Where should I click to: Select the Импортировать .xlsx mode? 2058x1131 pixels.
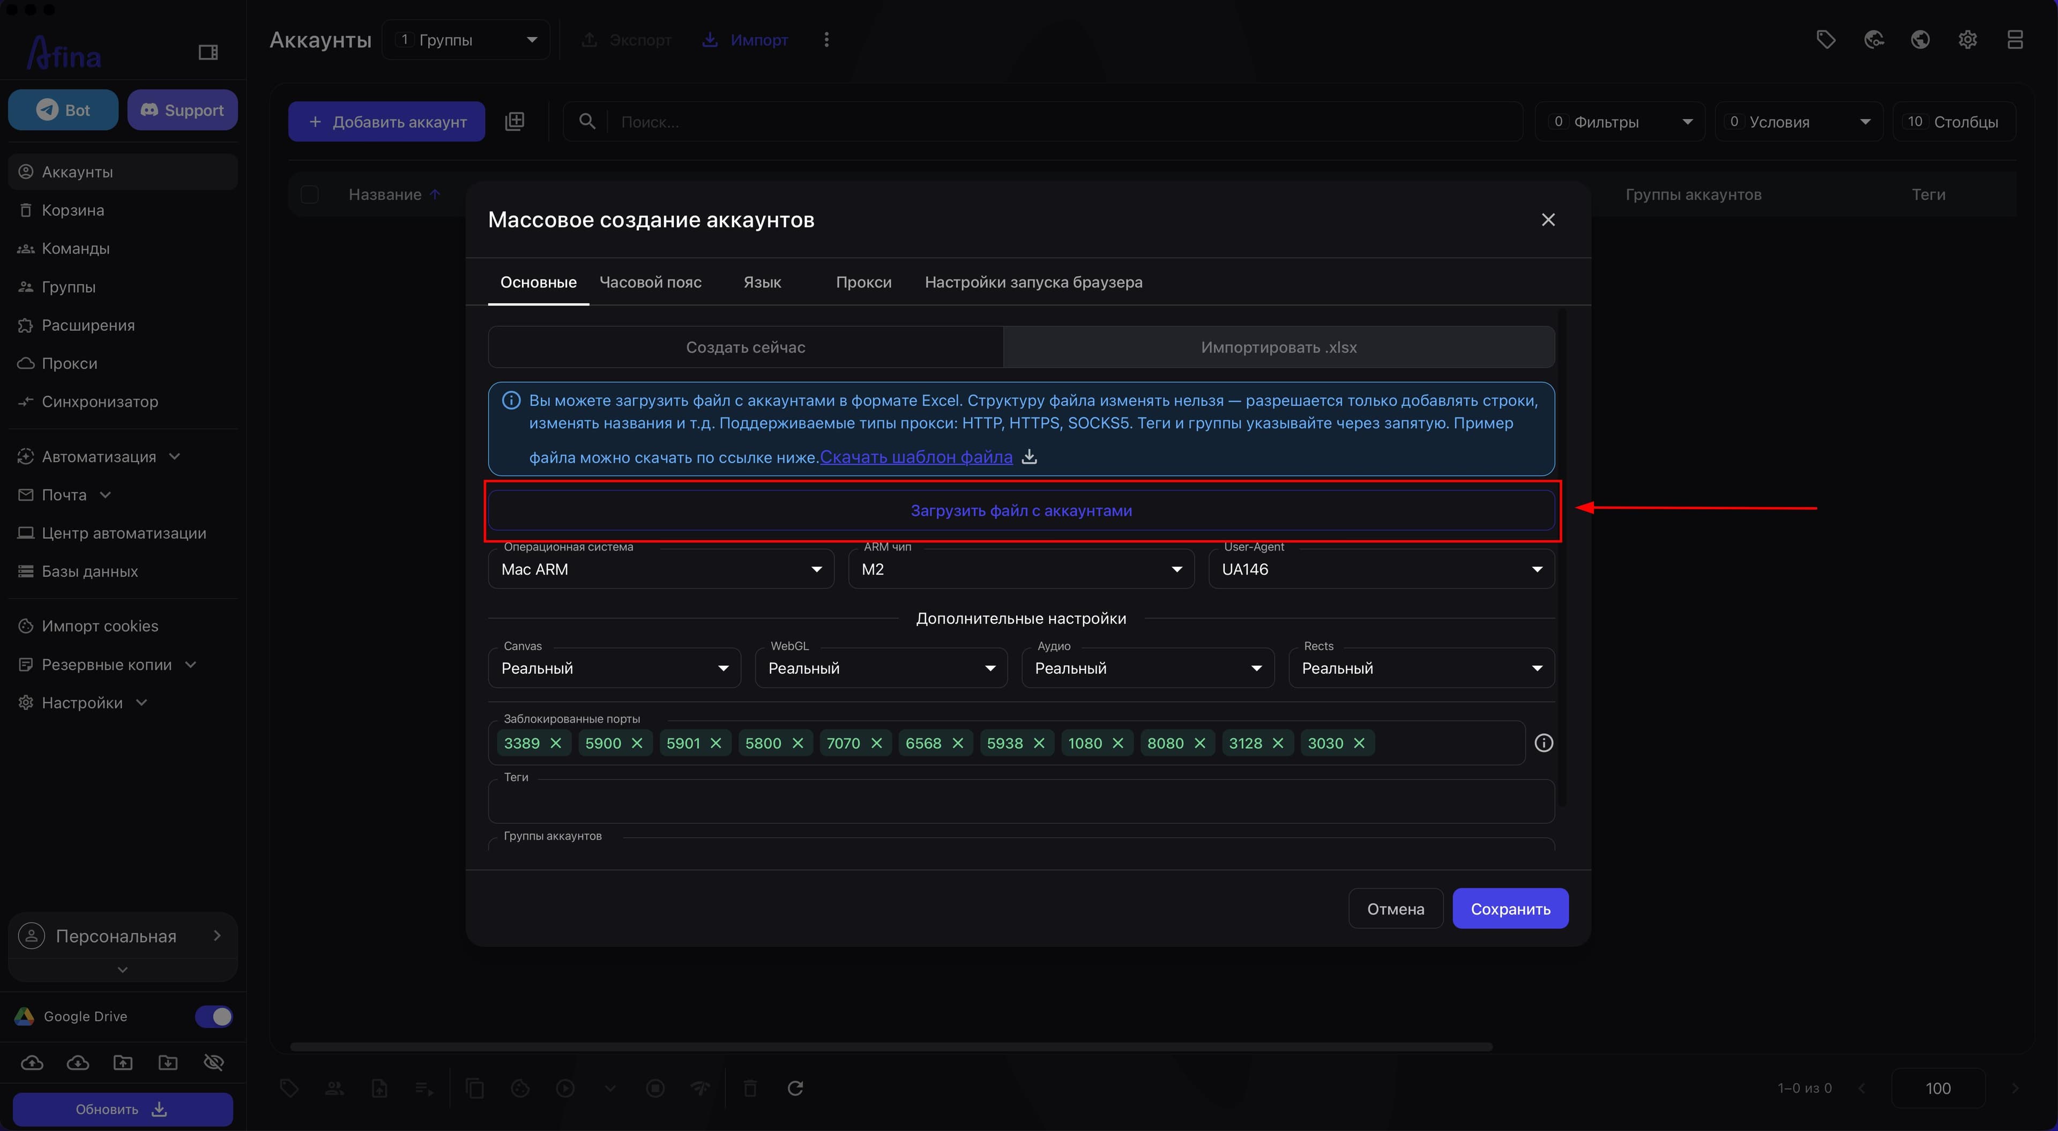click(x=1278, y=347)
